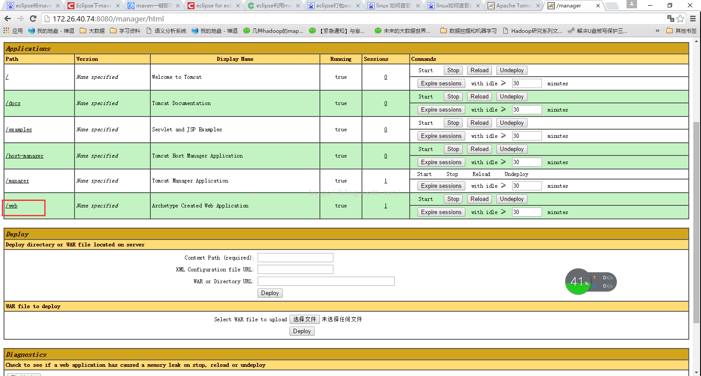Open the Chrome menu hamburger icon
This screenshot has width=701, height=376.
[693, 18]
